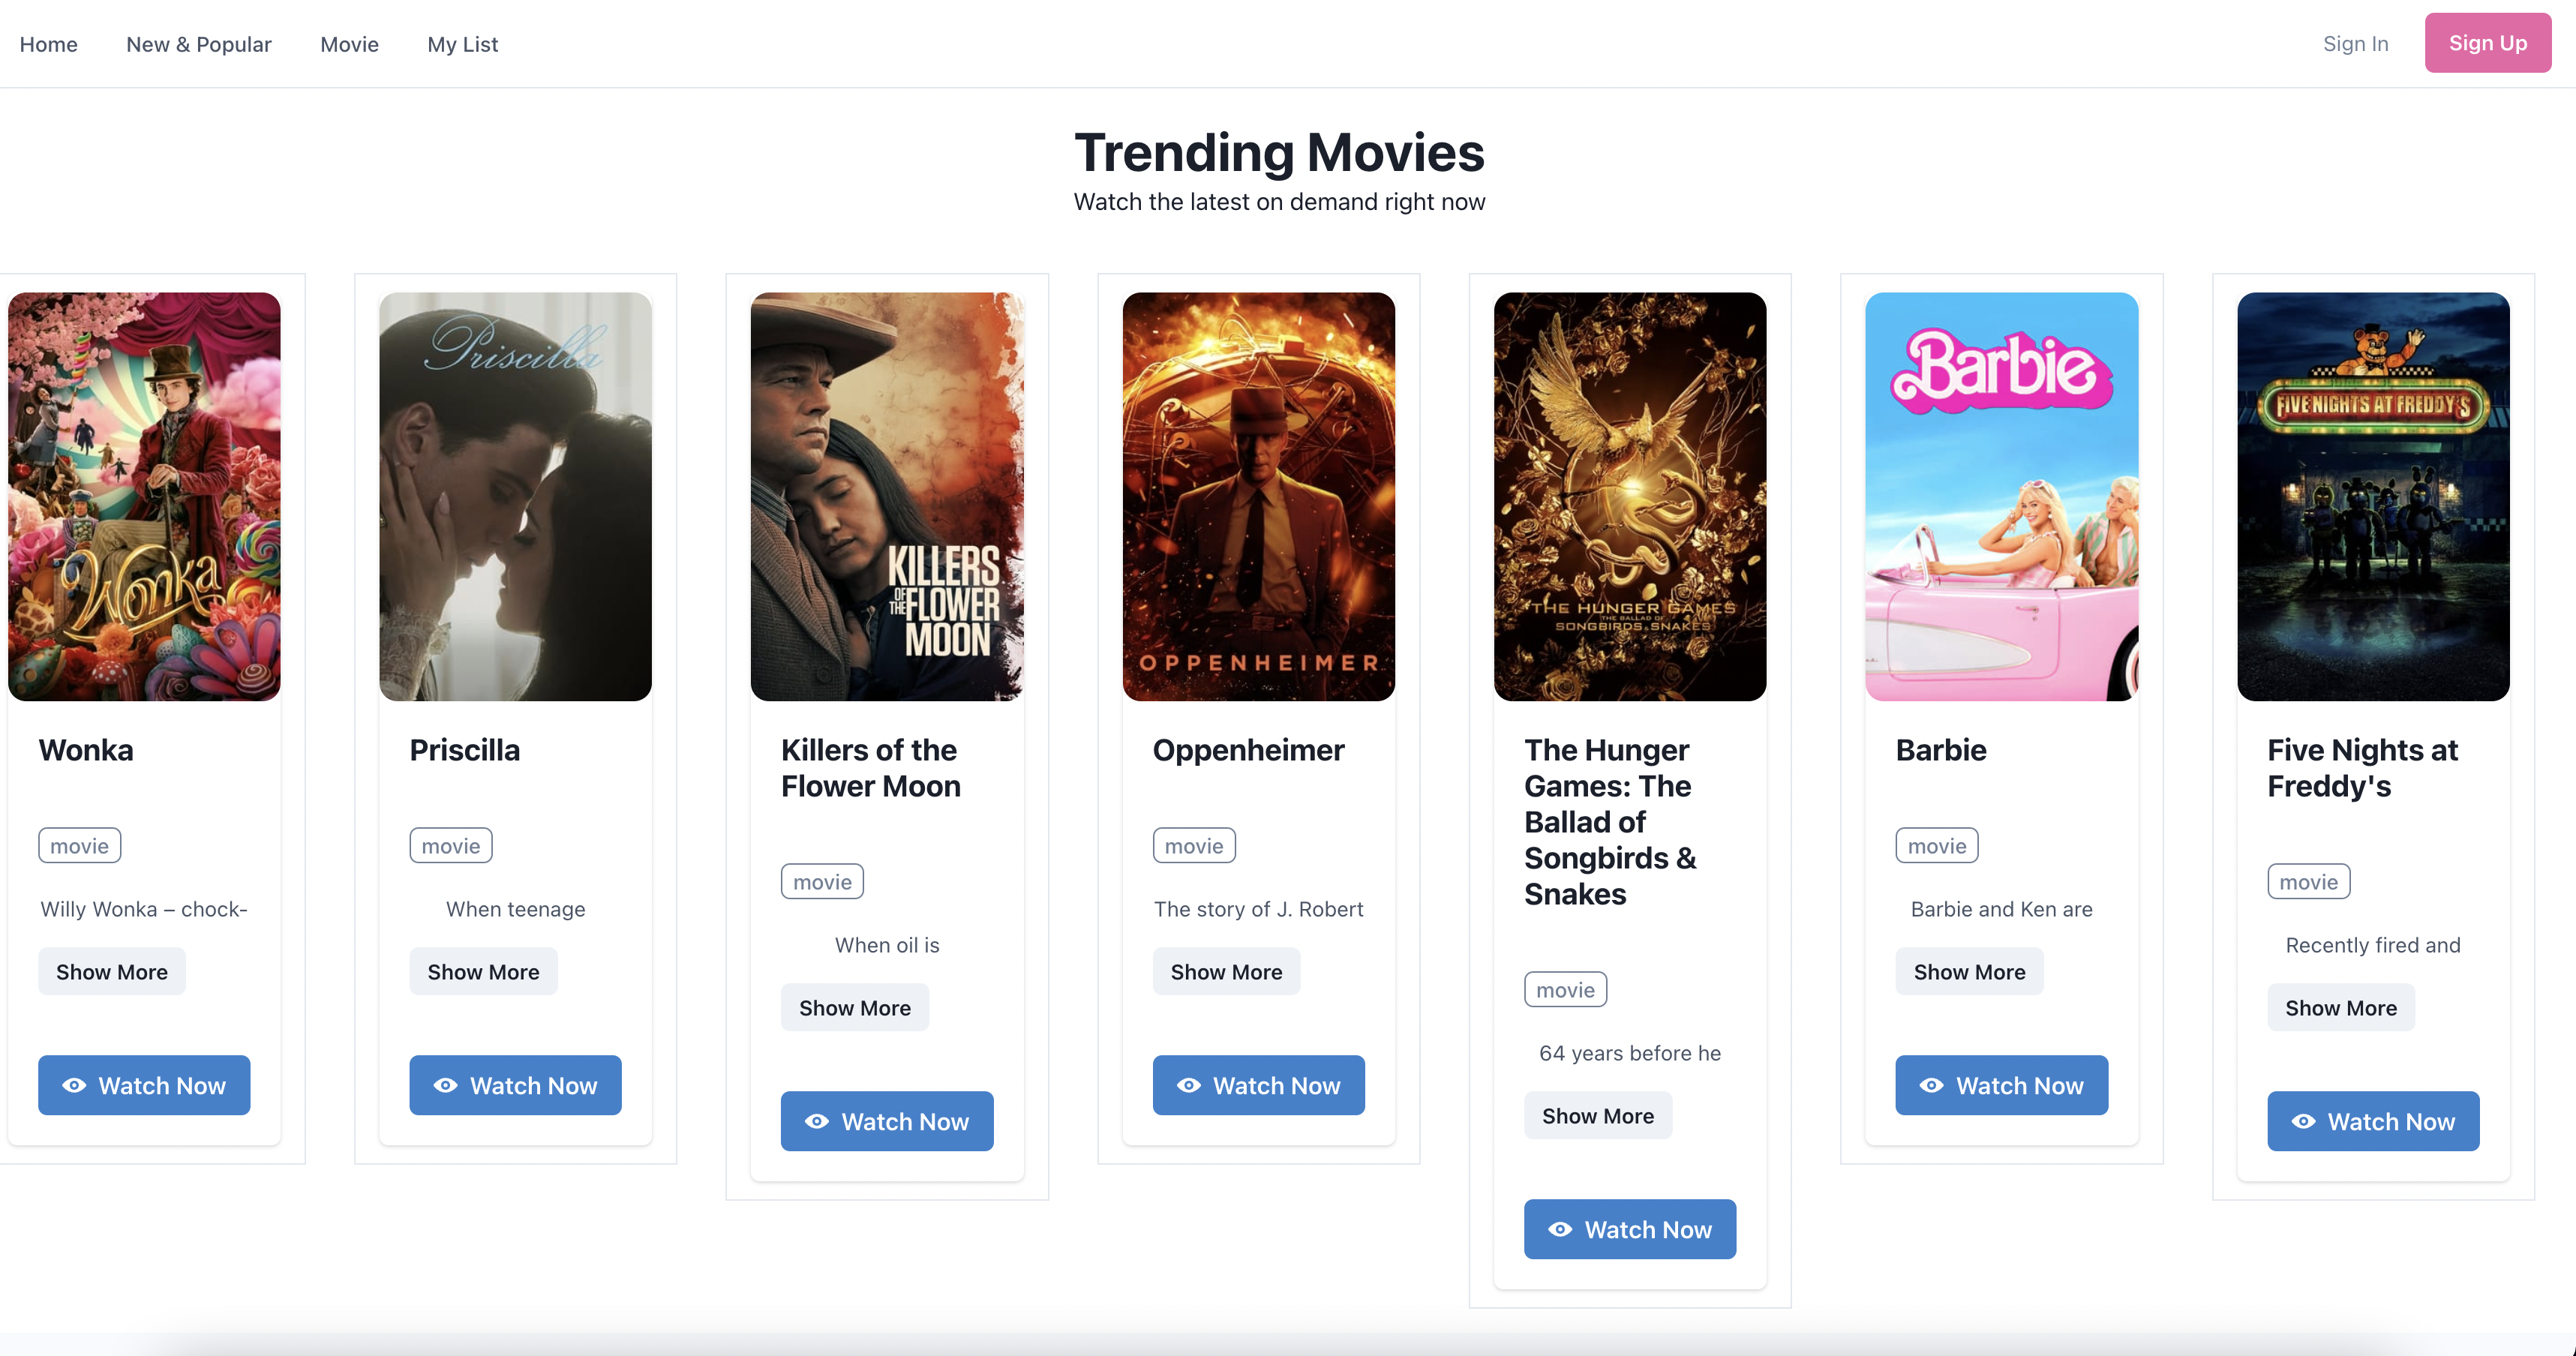Watch Now for The Hunger Games
Viewport: 2576px width, 1356px height.
click(x=1630, y=1229)
